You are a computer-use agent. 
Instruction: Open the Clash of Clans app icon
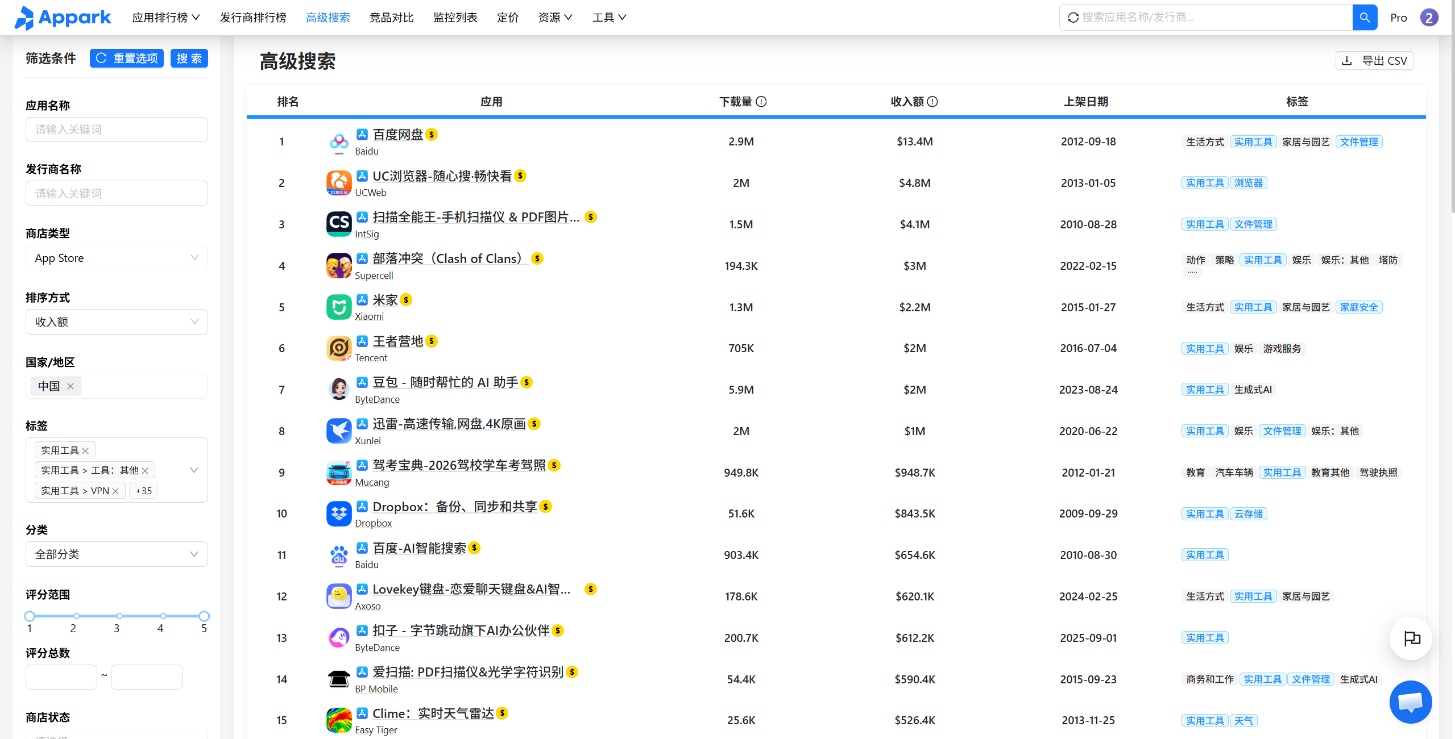(339, 266)
